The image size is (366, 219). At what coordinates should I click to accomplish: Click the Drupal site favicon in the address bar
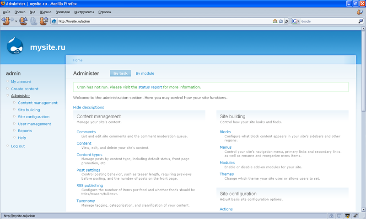coord(54,21)
